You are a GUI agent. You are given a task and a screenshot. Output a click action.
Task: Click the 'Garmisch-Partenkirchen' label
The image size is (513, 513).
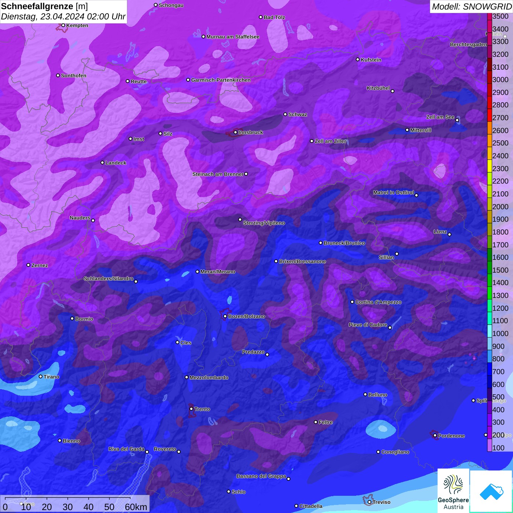click(x=221, y=80)
